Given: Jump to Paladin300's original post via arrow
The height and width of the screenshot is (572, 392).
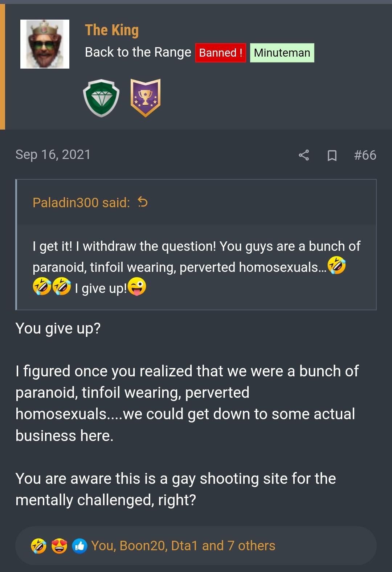Looking at the screenshot, I should [143, 202].
